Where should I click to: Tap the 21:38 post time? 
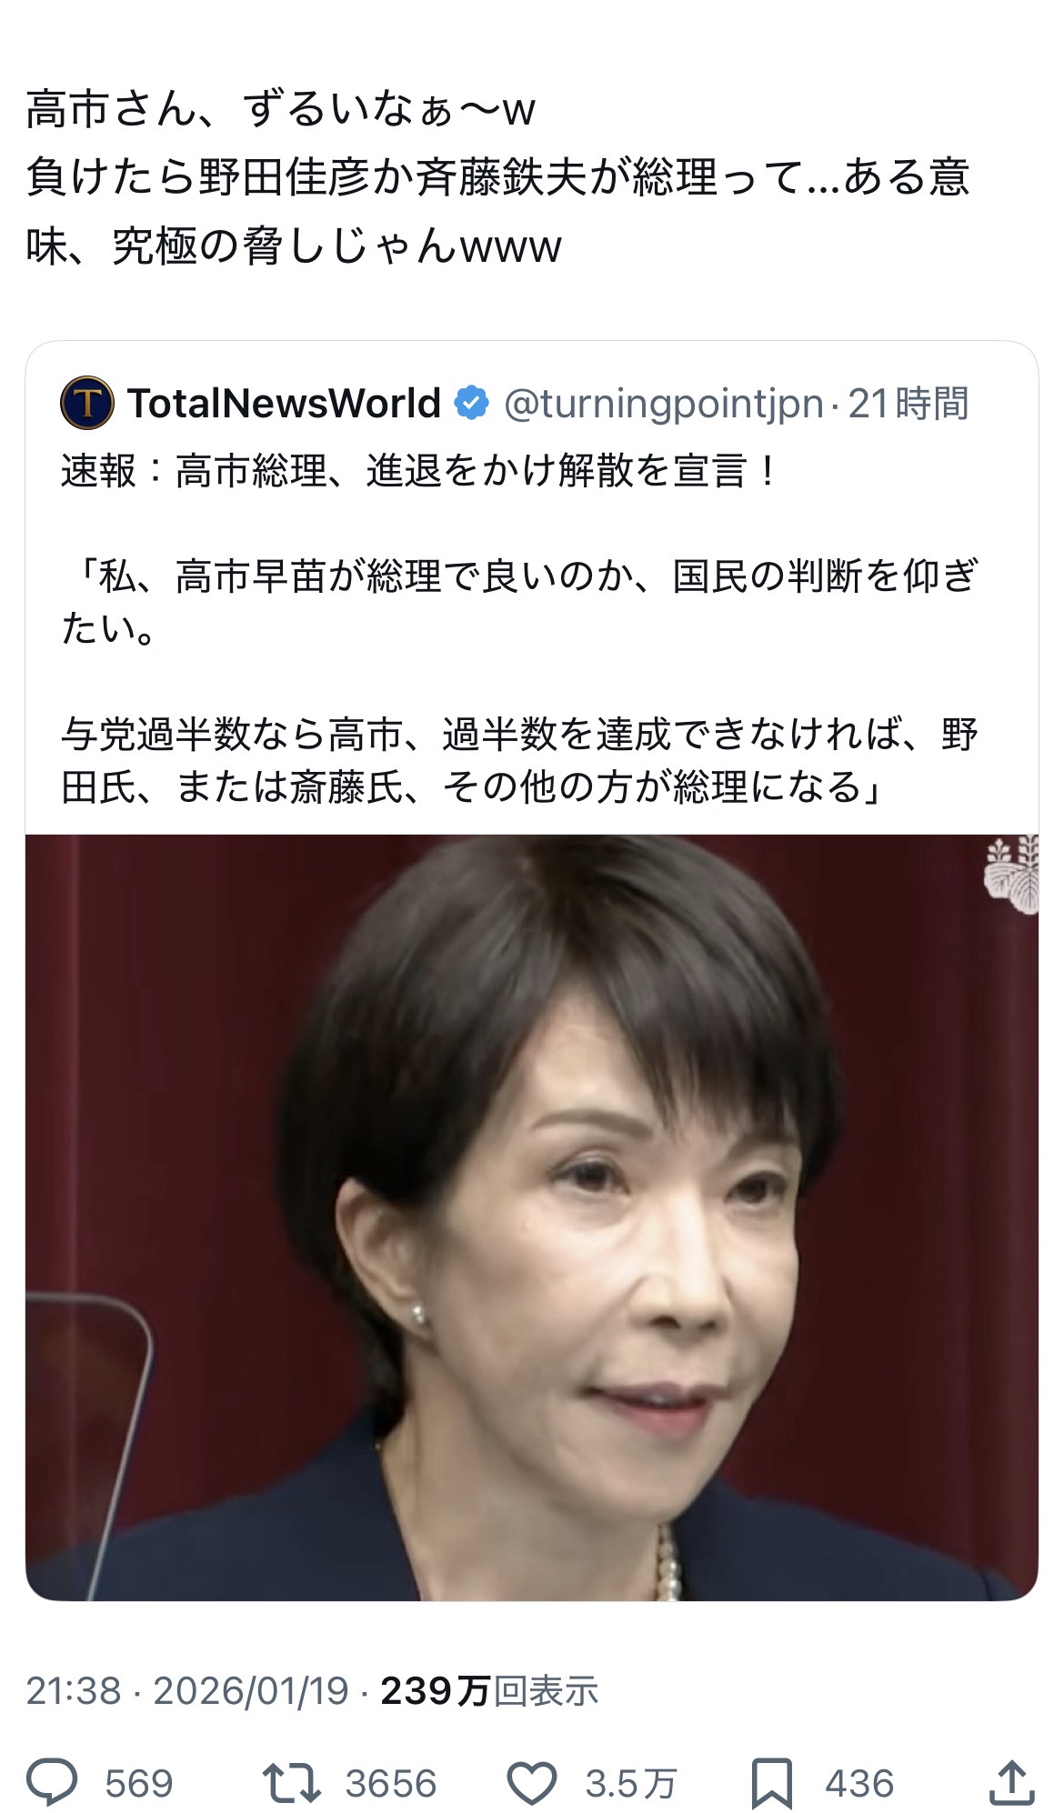73,1691
